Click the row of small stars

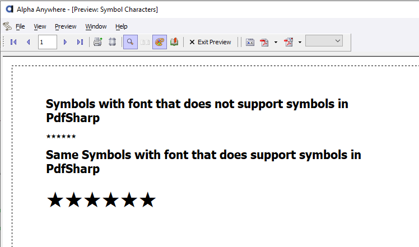61,136
